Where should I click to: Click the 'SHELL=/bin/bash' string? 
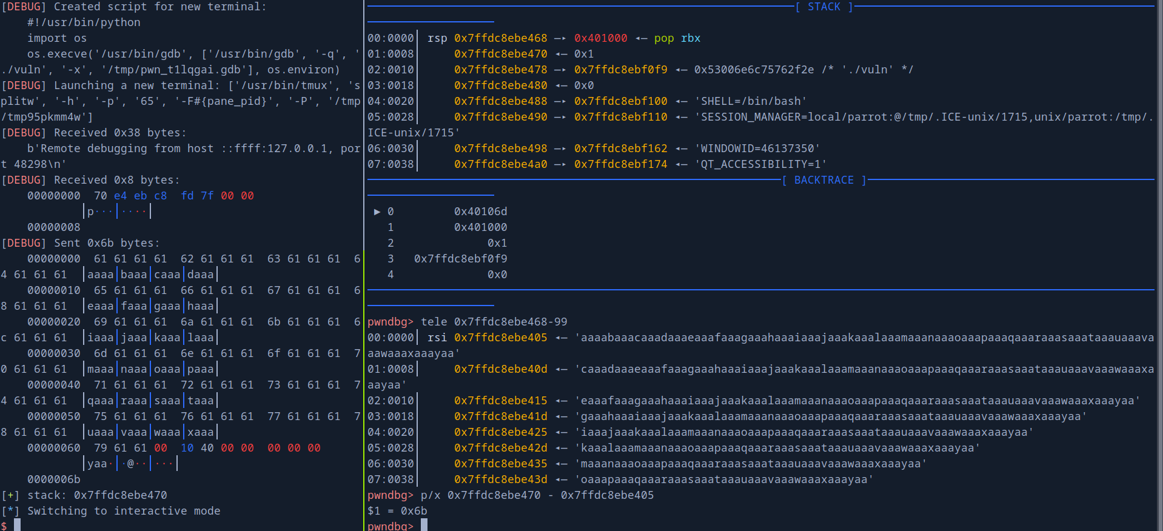750,101
